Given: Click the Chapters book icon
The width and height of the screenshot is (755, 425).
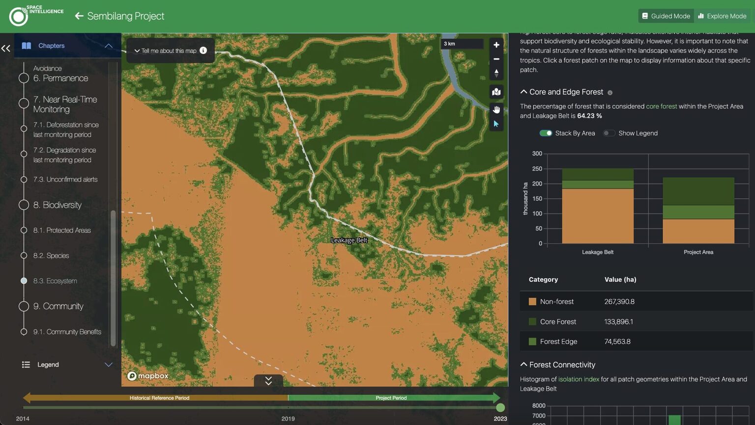Looking at the screenshot, I should click(x=27, y=46).
